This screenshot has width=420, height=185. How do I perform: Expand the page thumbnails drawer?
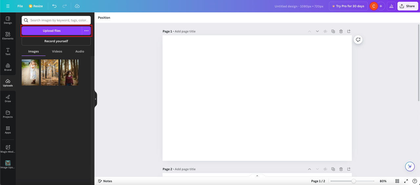click(257, 176)
